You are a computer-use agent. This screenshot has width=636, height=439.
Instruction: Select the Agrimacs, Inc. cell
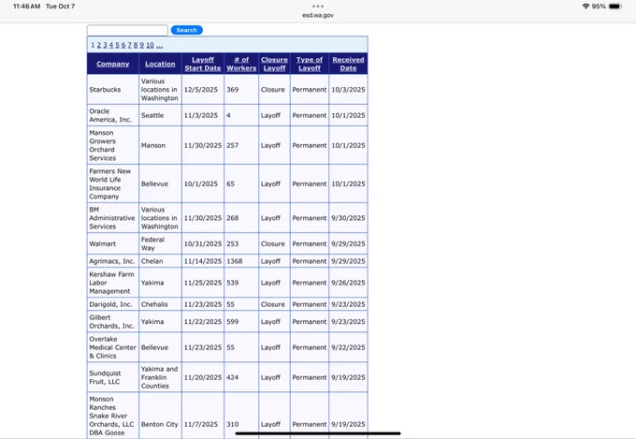tap(113, 261)
